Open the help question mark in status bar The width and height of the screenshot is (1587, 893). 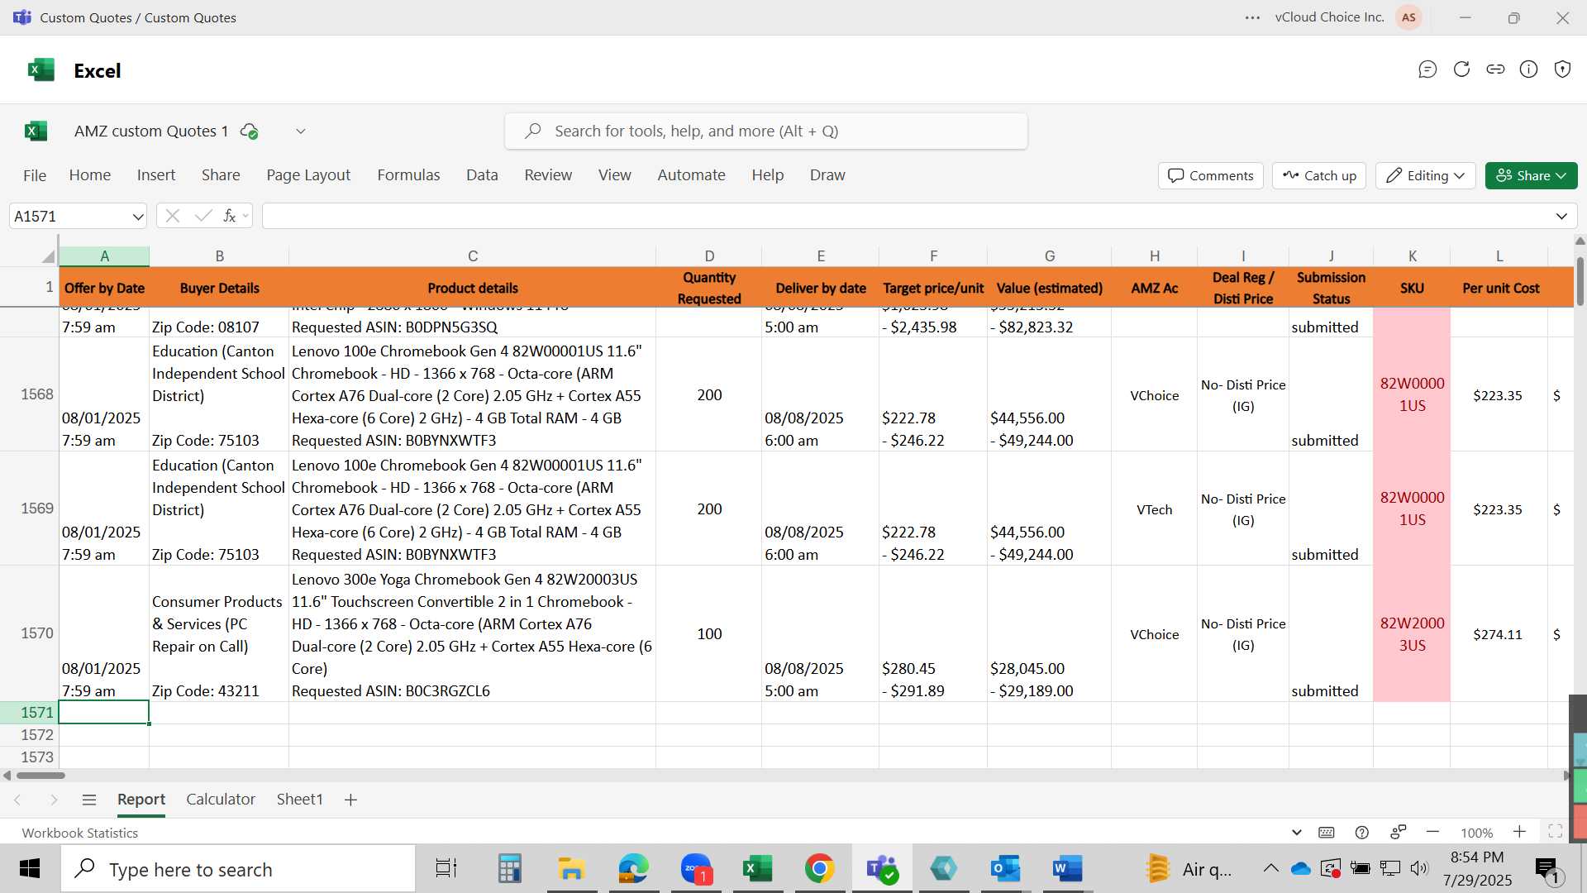coord(1362,833)
